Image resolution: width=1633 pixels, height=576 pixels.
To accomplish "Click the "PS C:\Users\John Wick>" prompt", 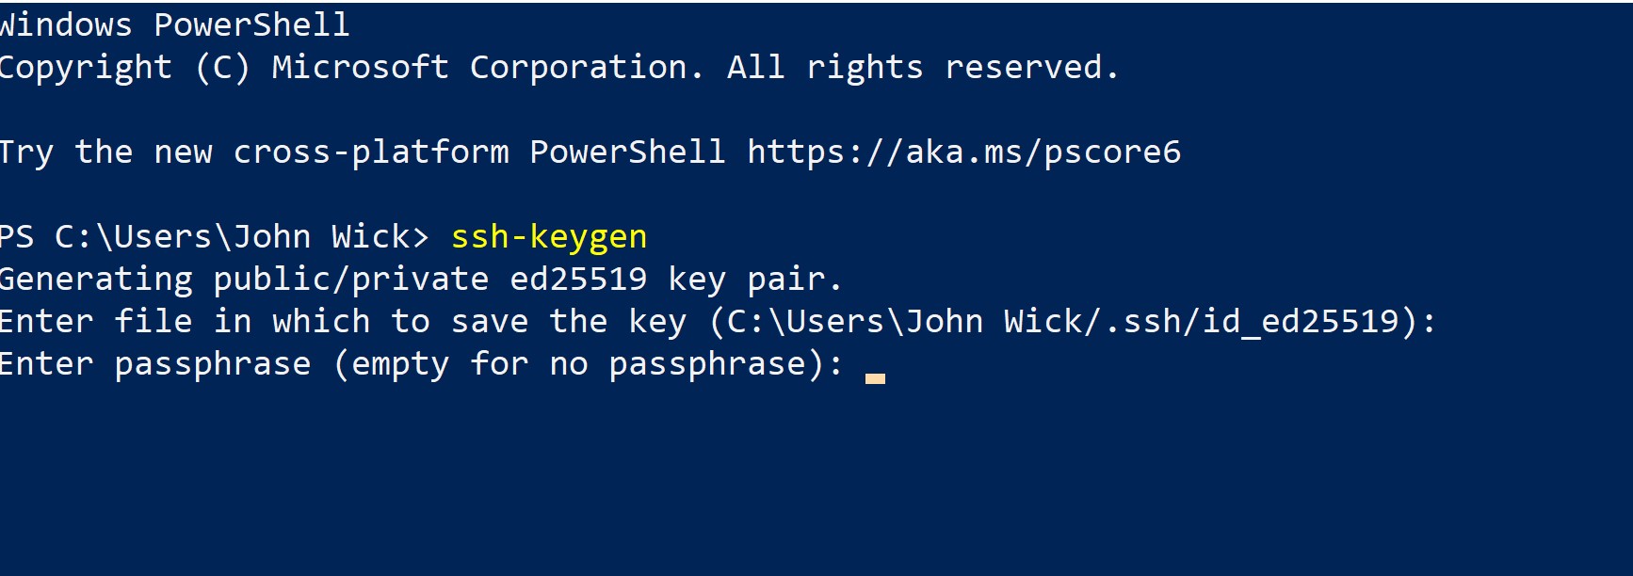I will [x=214, y=237].
